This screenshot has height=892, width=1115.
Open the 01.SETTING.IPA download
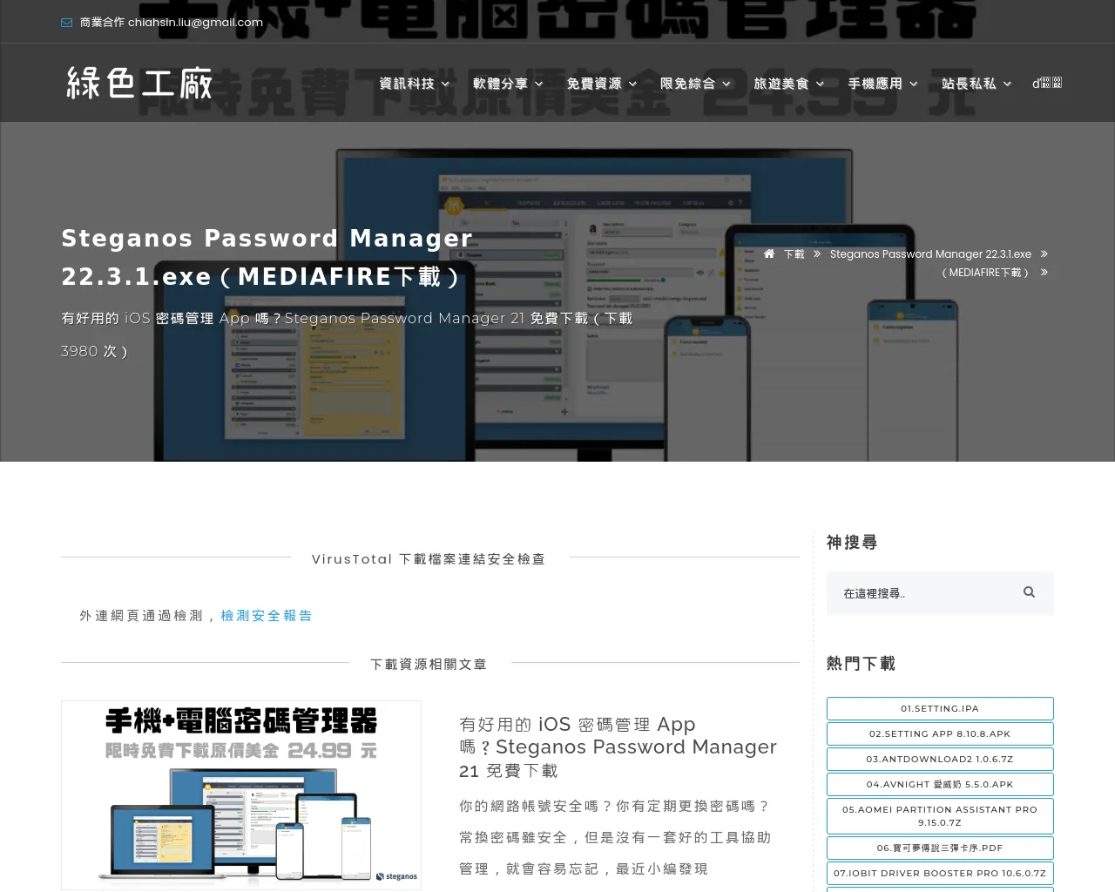tap(940, 709)
